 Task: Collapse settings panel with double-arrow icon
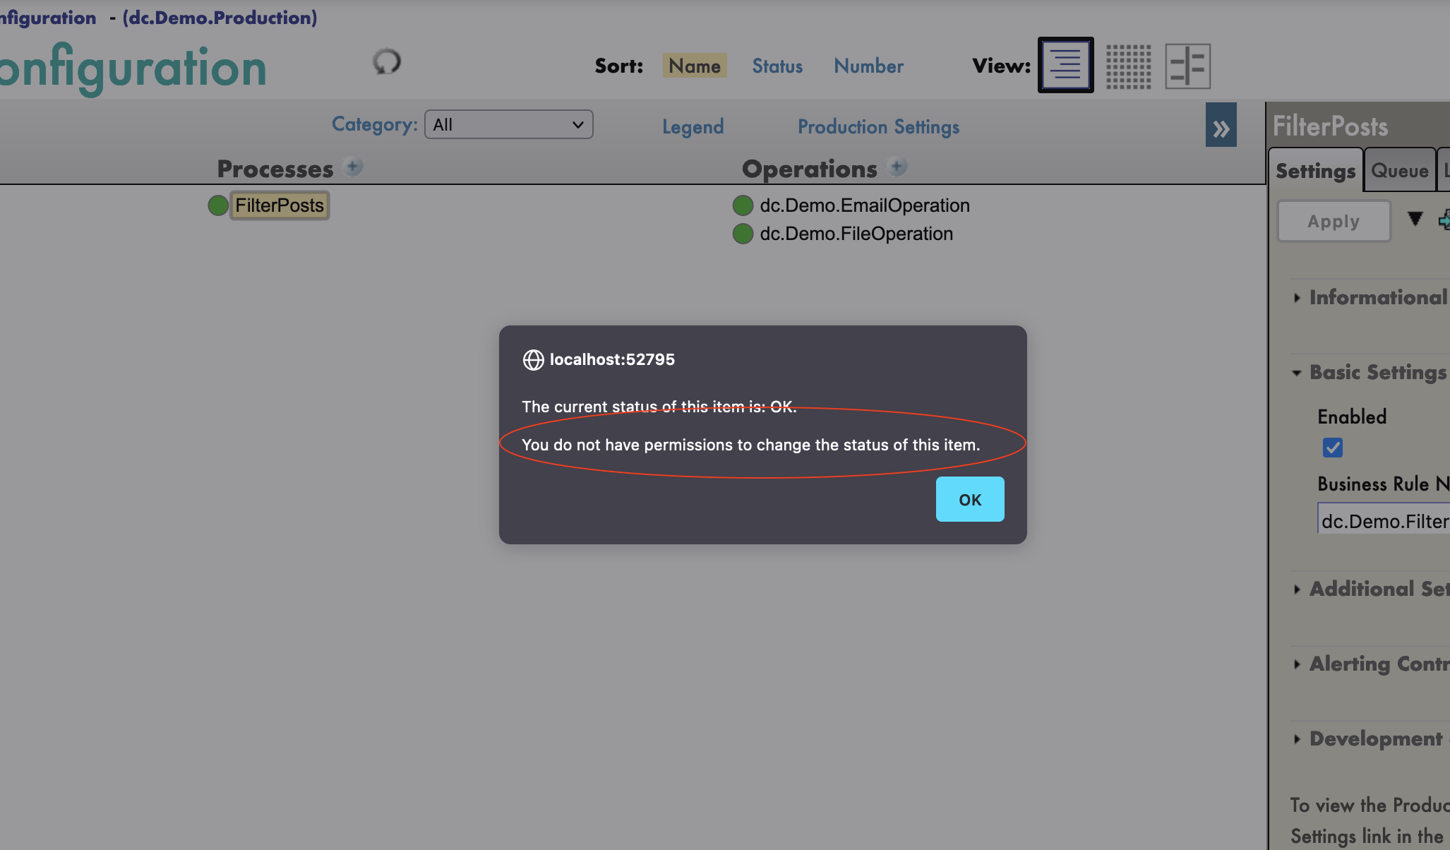pos(1221,126)
